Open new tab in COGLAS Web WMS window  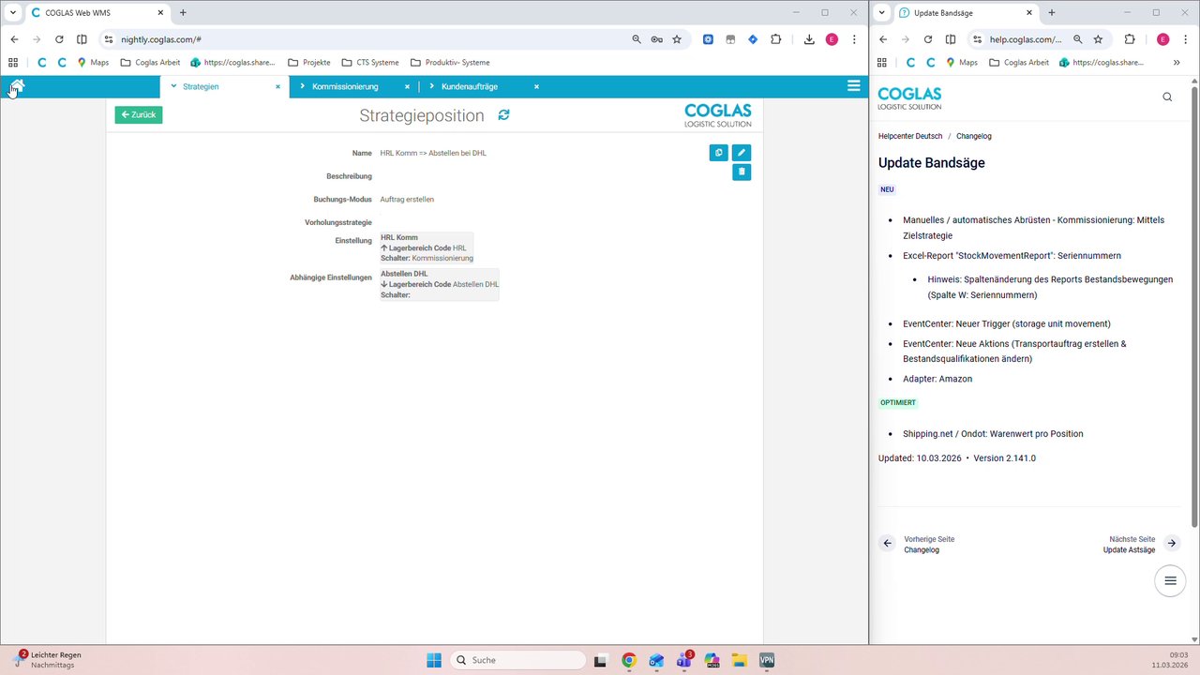183,12
